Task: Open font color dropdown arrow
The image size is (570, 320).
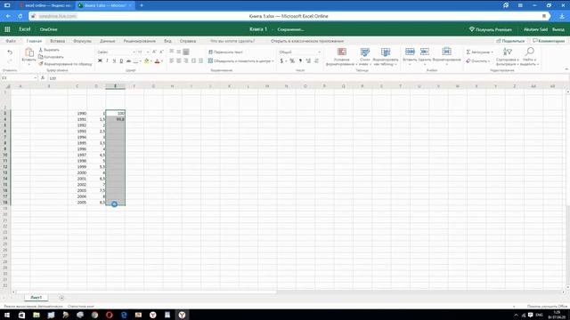Action: pyautogui.click(x=161, y=61)
